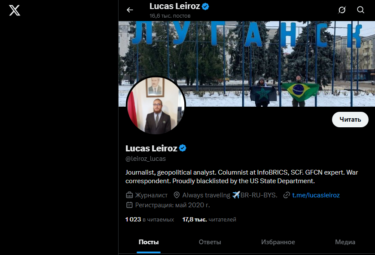Viewport: 375px width, 255px height.
Task: Switch to the Посты tab
Action: 149,242
